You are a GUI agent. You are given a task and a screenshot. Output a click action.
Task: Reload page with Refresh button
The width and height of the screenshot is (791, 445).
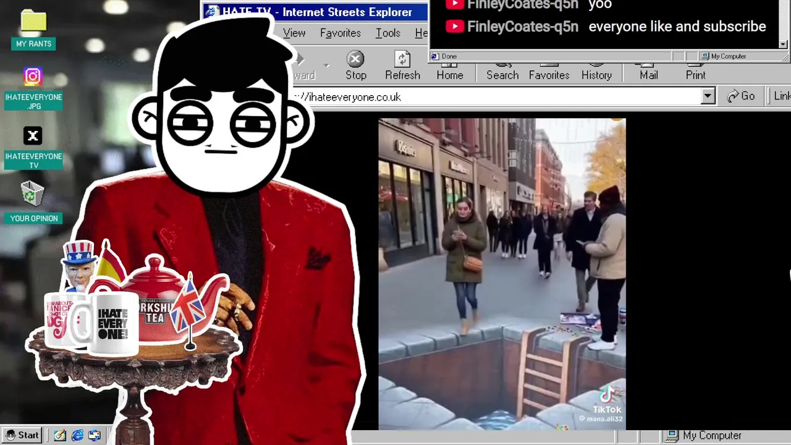coord(402,66)
